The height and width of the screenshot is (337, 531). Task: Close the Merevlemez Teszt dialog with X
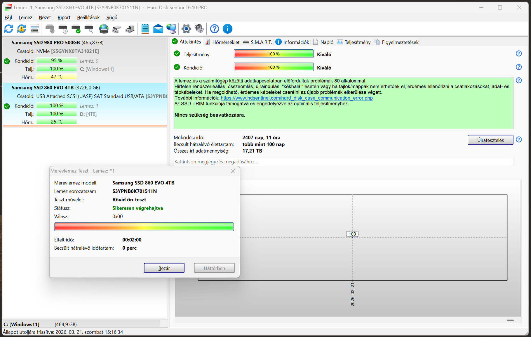click(233, 171)
